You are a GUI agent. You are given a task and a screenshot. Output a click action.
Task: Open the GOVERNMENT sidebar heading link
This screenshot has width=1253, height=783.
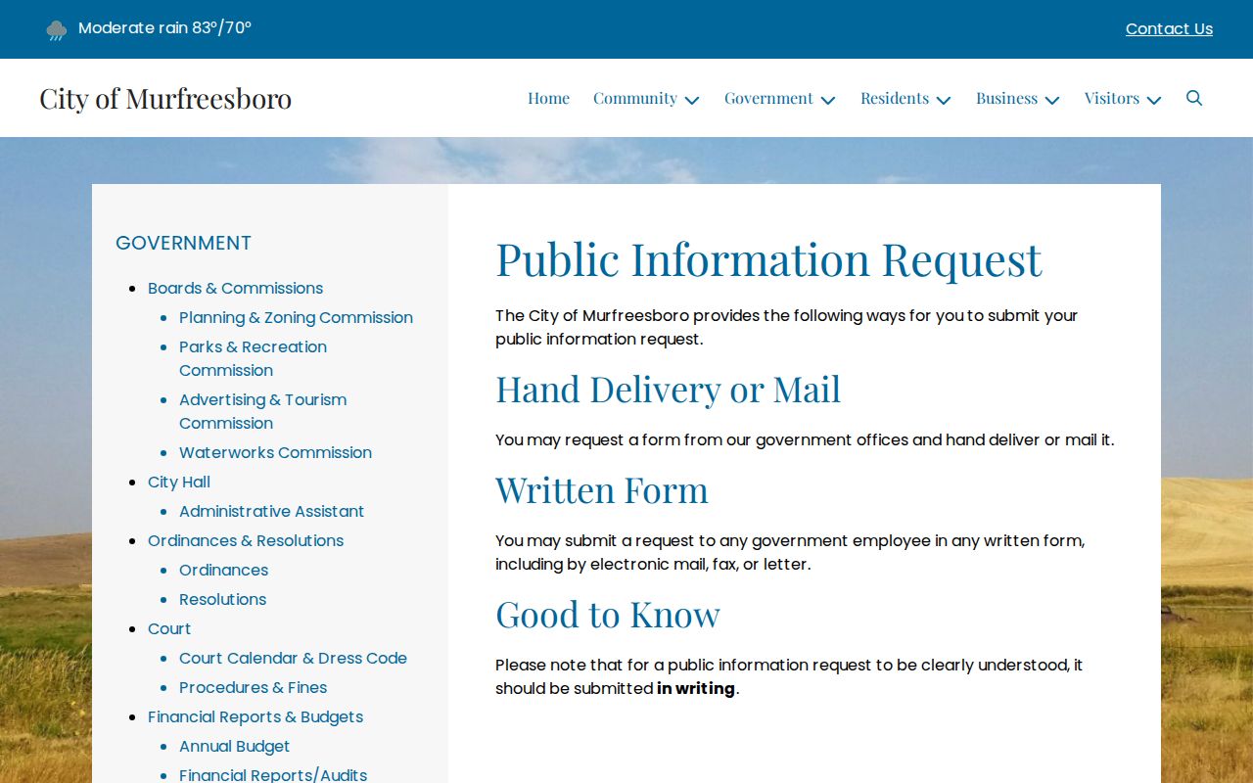coord(183,243)
